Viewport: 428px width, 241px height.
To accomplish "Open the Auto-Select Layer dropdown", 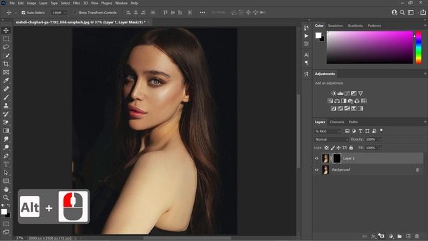I will (59, 13).
